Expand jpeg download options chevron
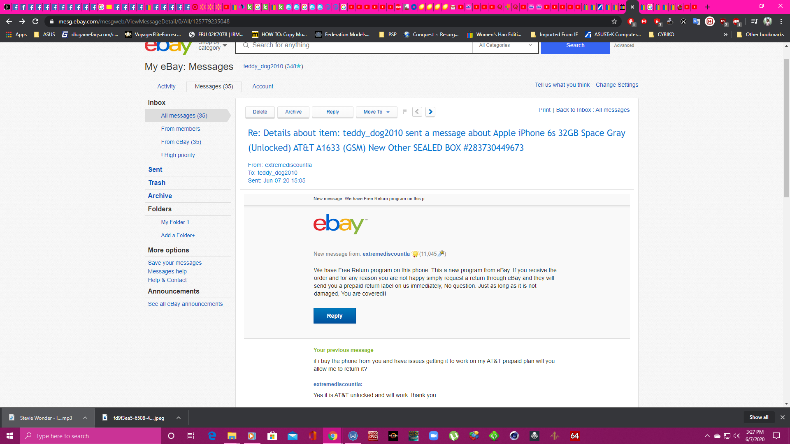Screen dimensions: 790x444 pyautogui.click(x=179, y=418)
